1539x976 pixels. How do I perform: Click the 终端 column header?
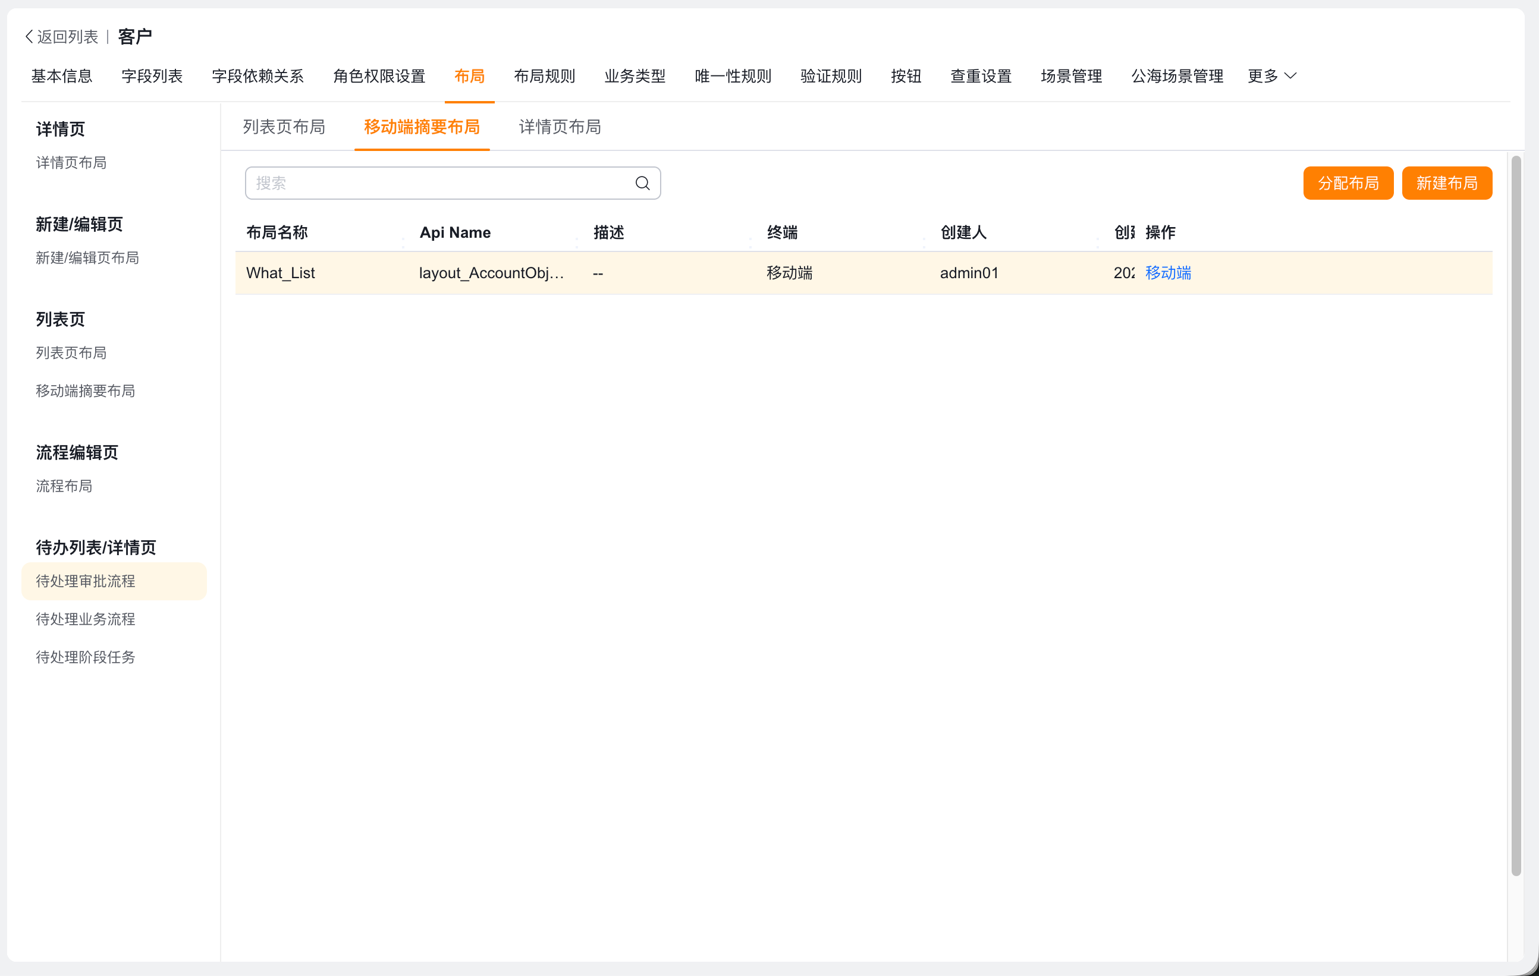782,232
